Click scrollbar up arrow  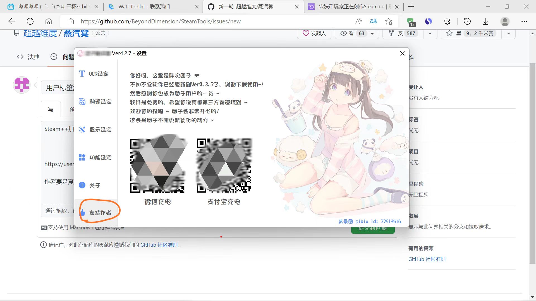click(532, 33)
